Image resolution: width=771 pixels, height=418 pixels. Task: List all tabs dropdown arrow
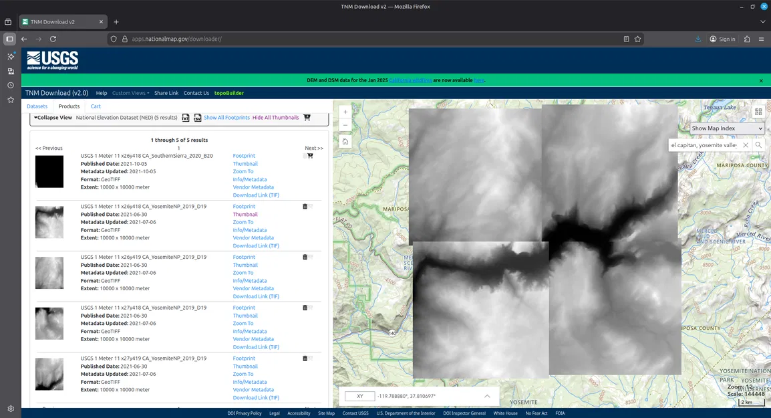pyautogui.click(x=762, y=21)
